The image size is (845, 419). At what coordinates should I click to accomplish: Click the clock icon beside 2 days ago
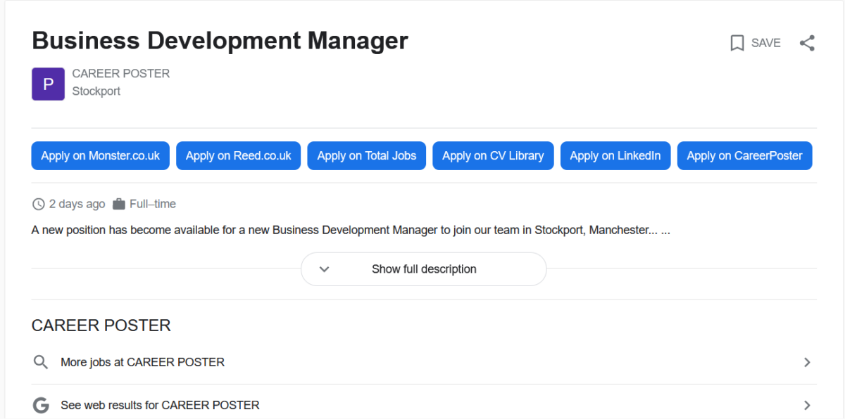(x=39, y=204)
